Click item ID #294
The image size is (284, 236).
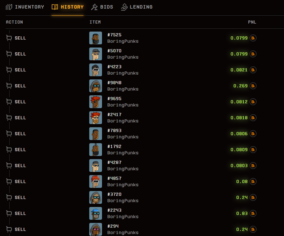coord(113,226)
